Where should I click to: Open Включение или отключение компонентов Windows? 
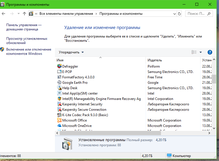pos(29,51)
